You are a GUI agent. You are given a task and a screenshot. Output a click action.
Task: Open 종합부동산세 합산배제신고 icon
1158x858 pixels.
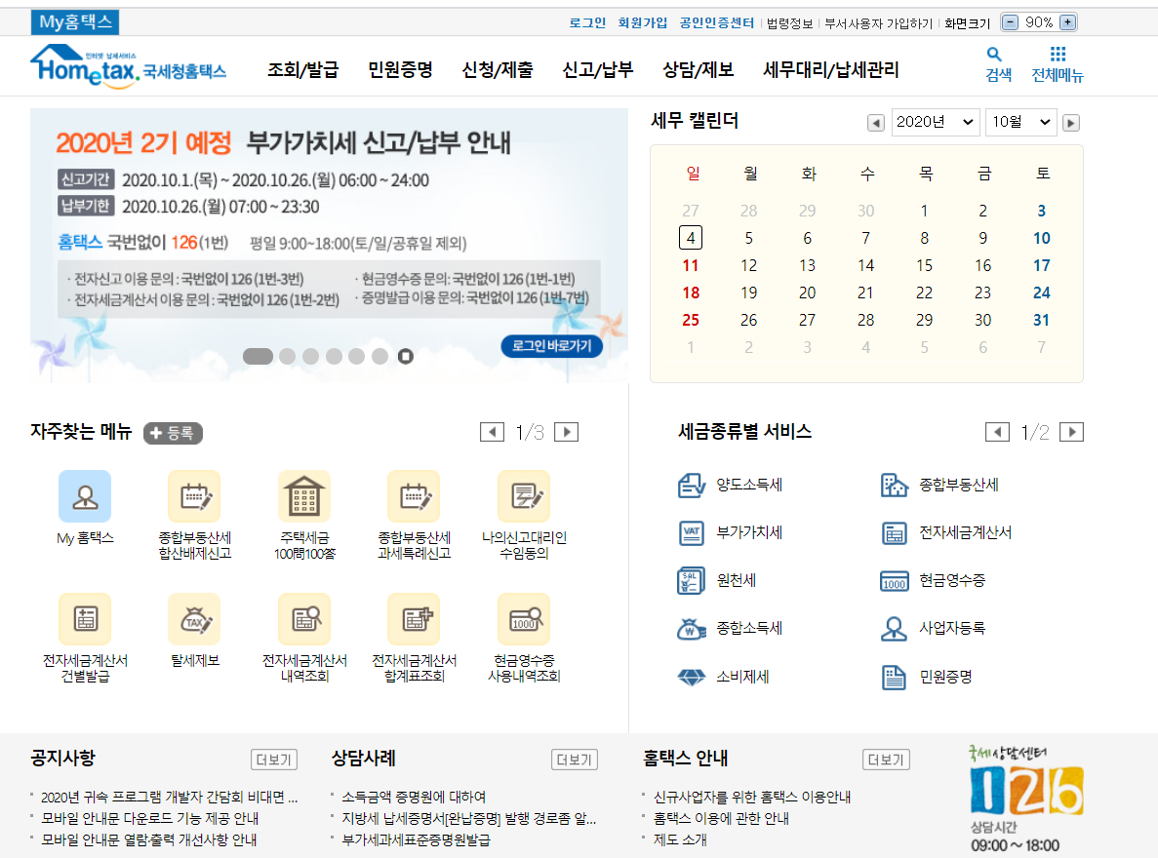[x=194, y=496]
